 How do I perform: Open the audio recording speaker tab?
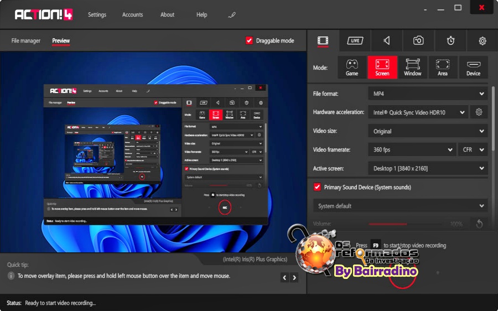(387, 40)
